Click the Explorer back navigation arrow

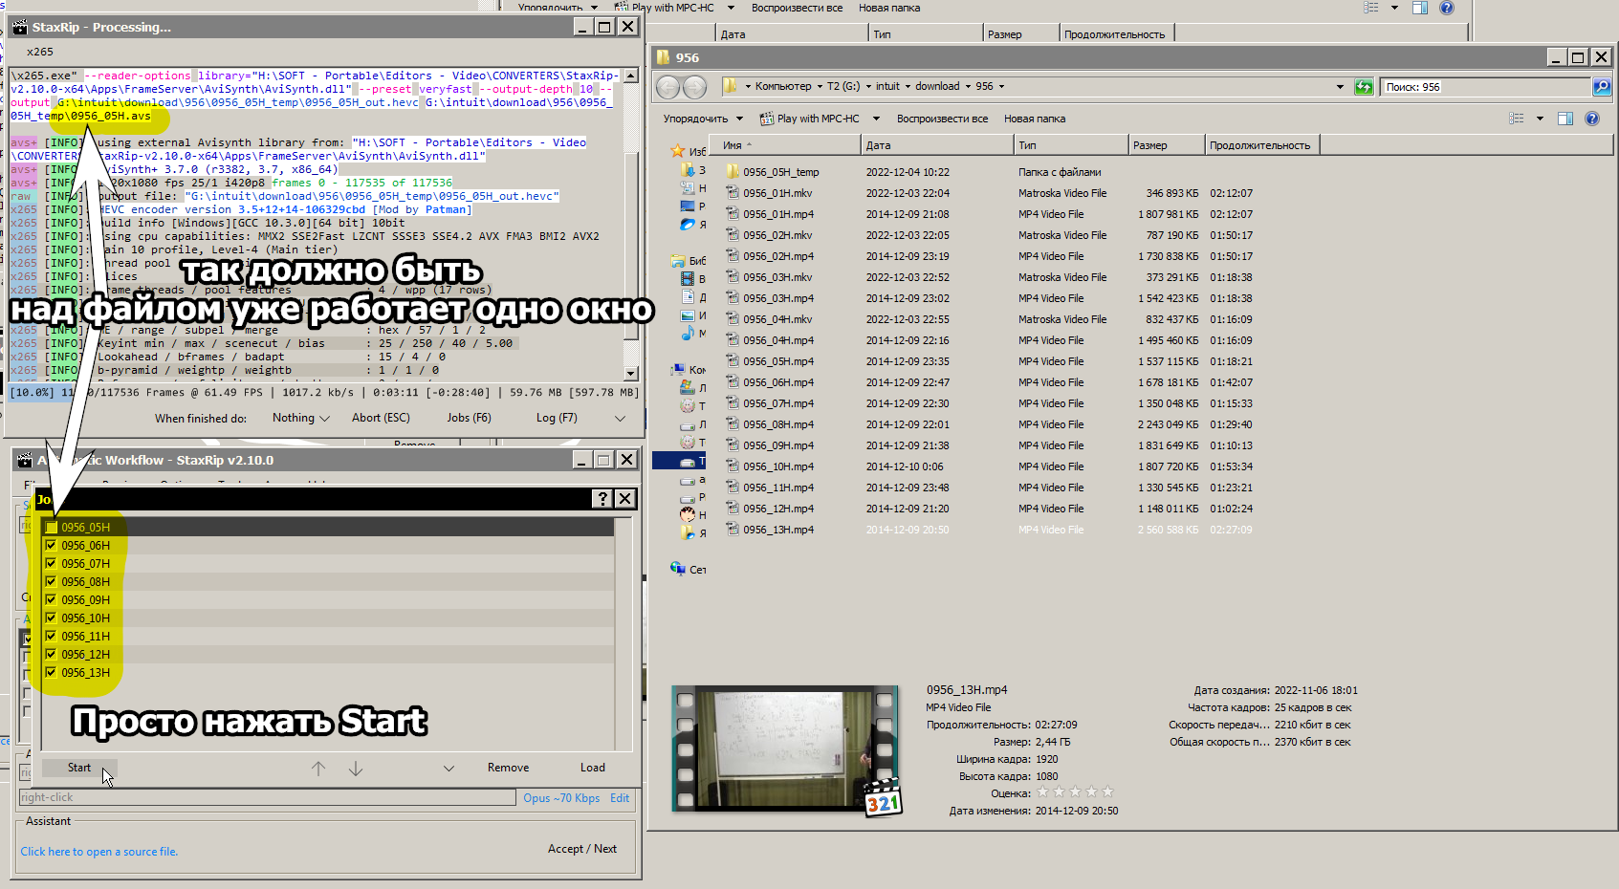coord(667,87)
